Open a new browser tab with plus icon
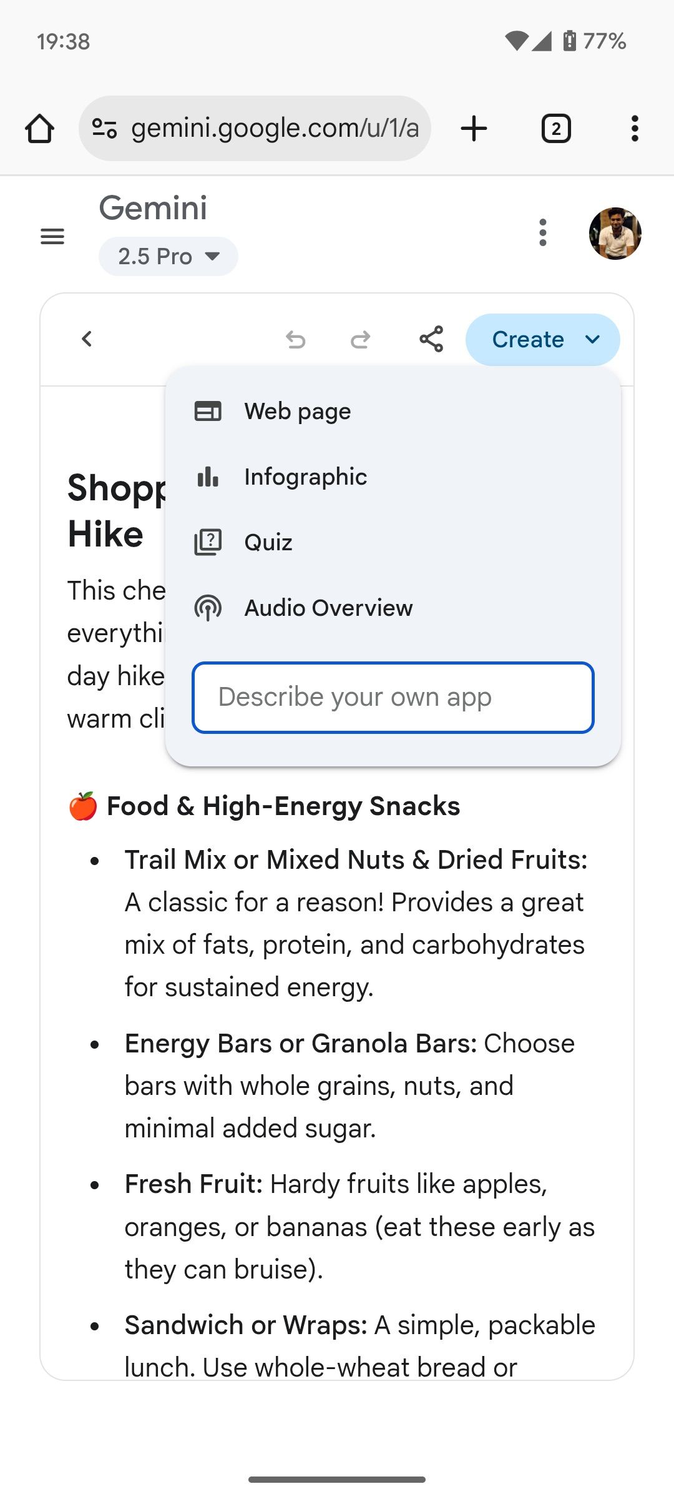This screenshot has width=674, height=1499. pyautogui.click(x=474, y=129)
